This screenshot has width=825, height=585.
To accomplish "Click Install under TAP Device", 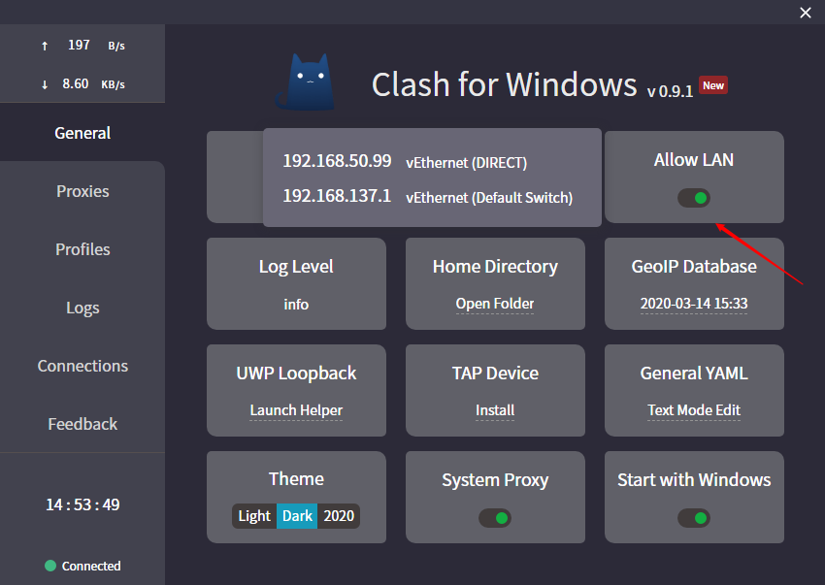I will tap(495, 410).
